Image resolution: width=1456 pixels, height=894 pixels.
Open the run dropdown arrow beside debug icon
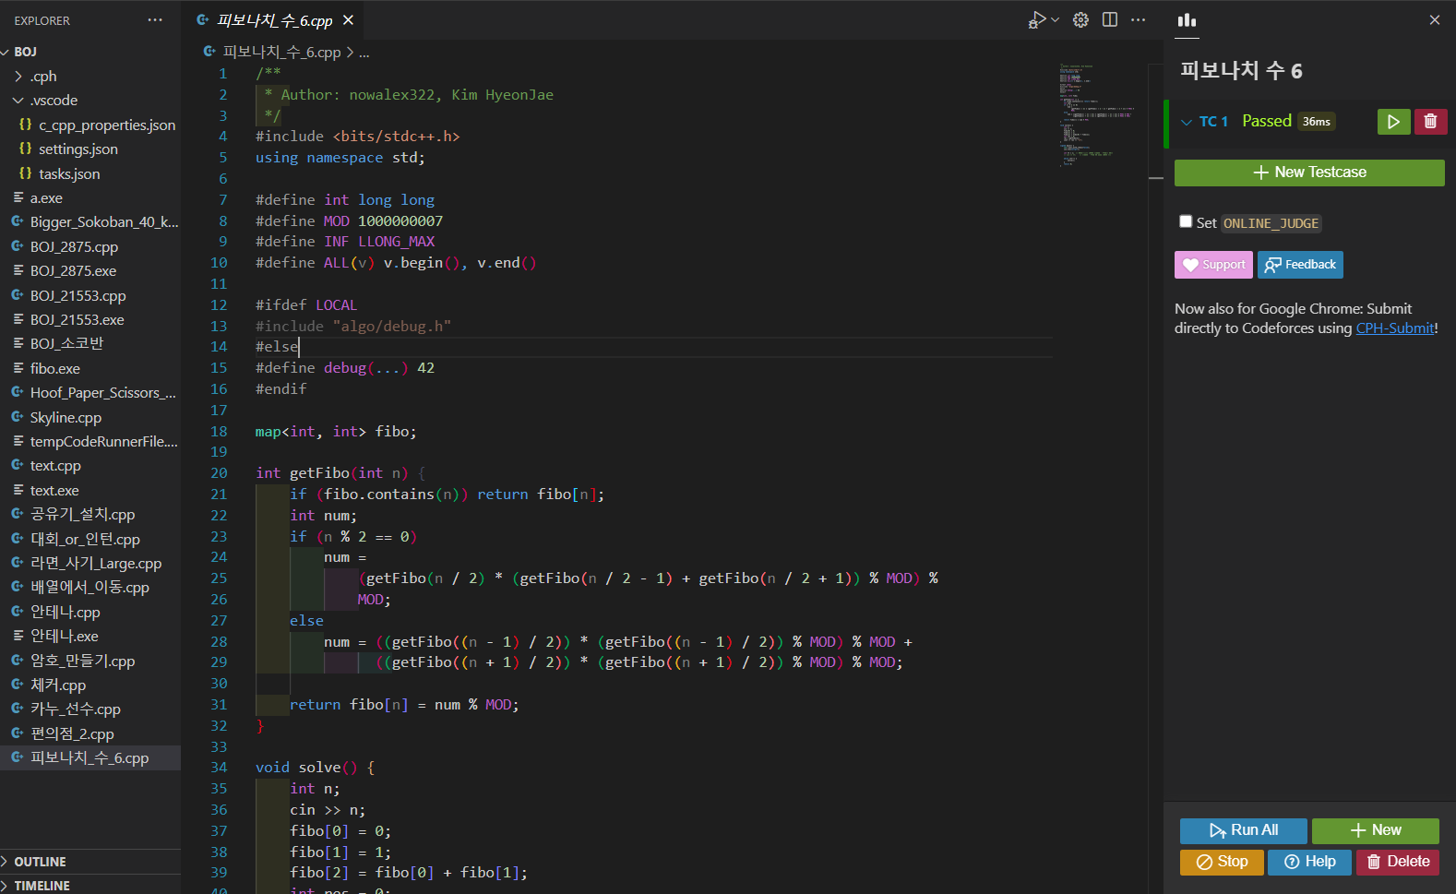tap(1056, 20)
